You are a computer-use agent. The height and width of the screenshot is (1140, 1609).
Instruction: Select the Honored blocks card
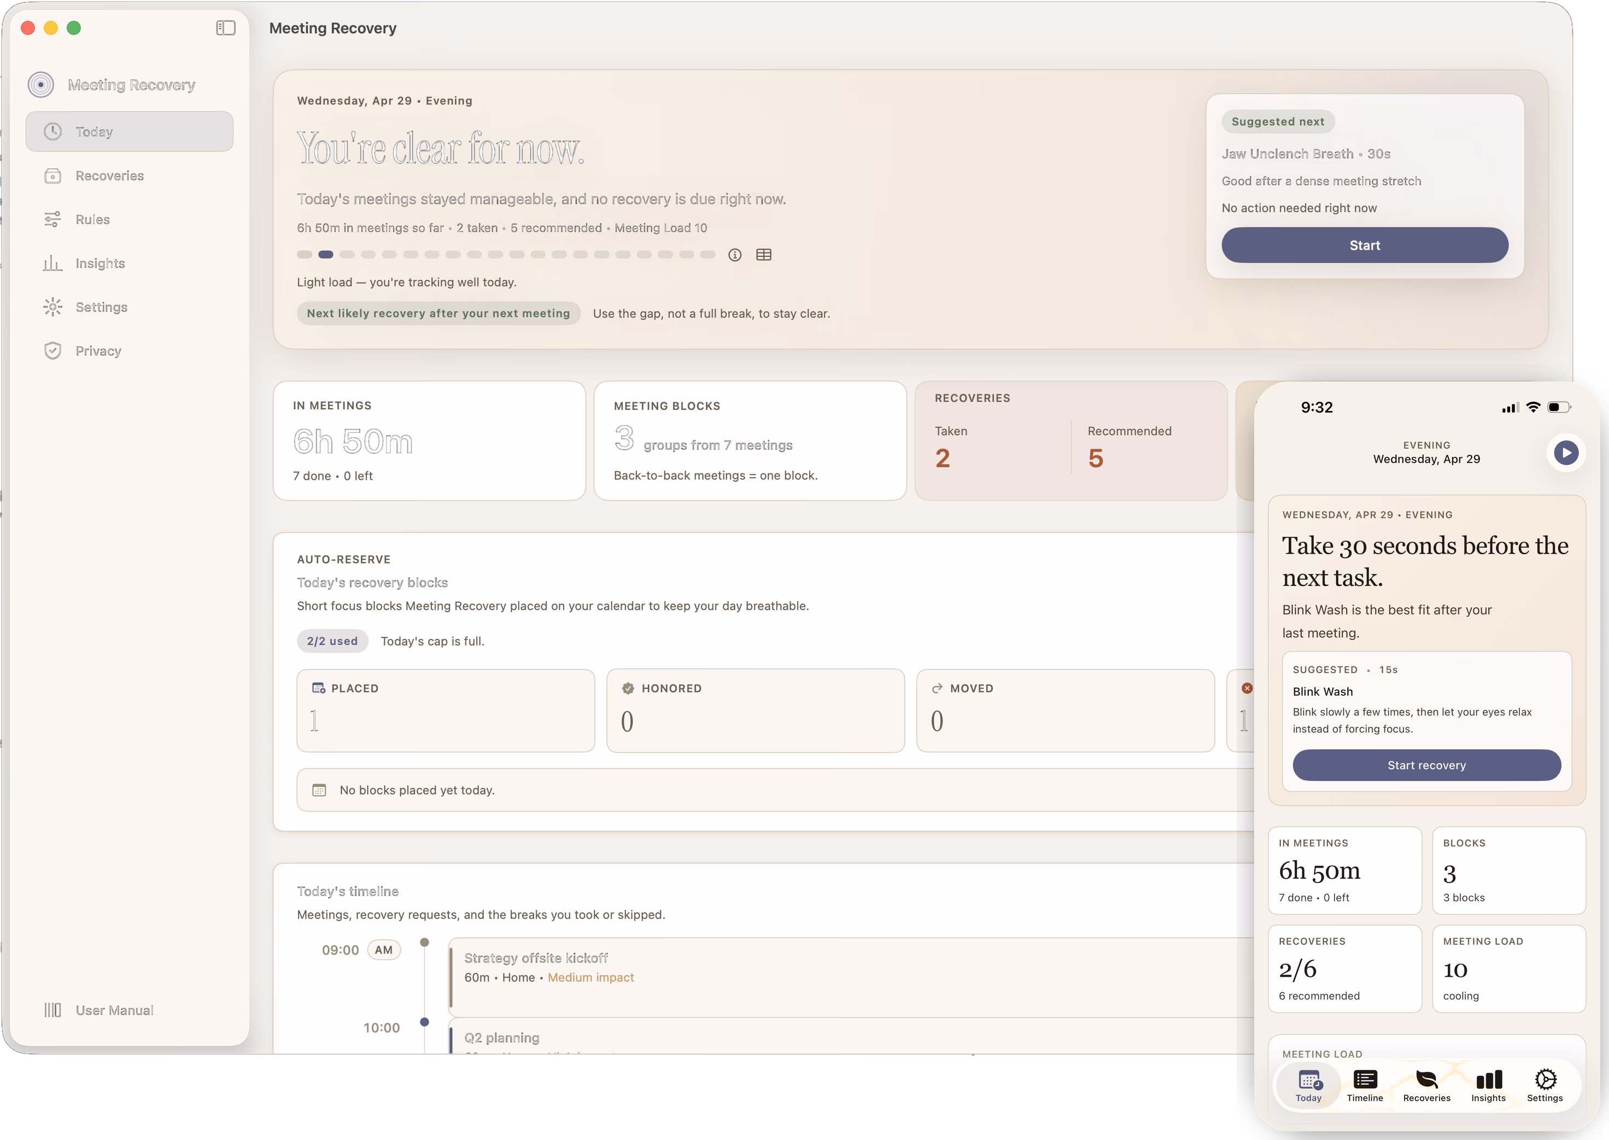coord(755,710)
